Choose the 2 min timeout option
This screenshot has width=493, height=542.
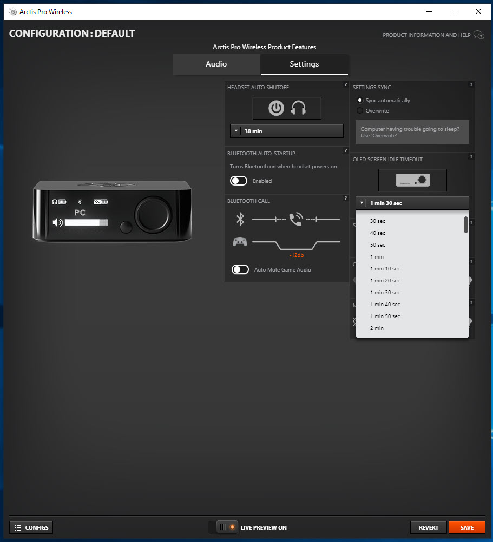412,328
